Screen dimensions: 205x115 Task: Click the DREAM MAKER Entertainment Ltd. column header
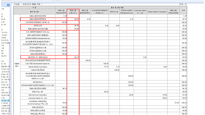pos(127,11)
